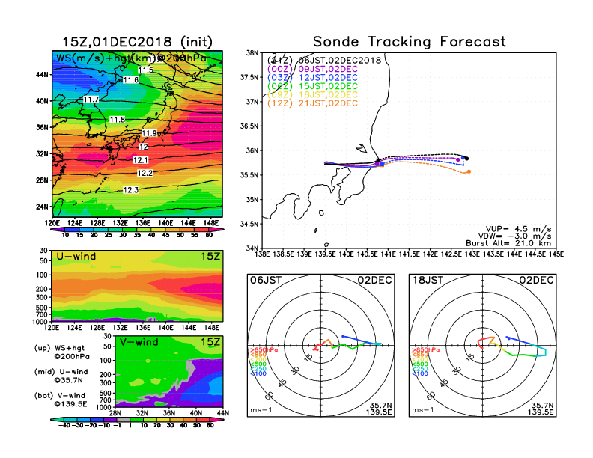Click the '(up) WS+hgt @200hPa' description
This screenshot has height=458, width=593.
(x=62, y=352)
